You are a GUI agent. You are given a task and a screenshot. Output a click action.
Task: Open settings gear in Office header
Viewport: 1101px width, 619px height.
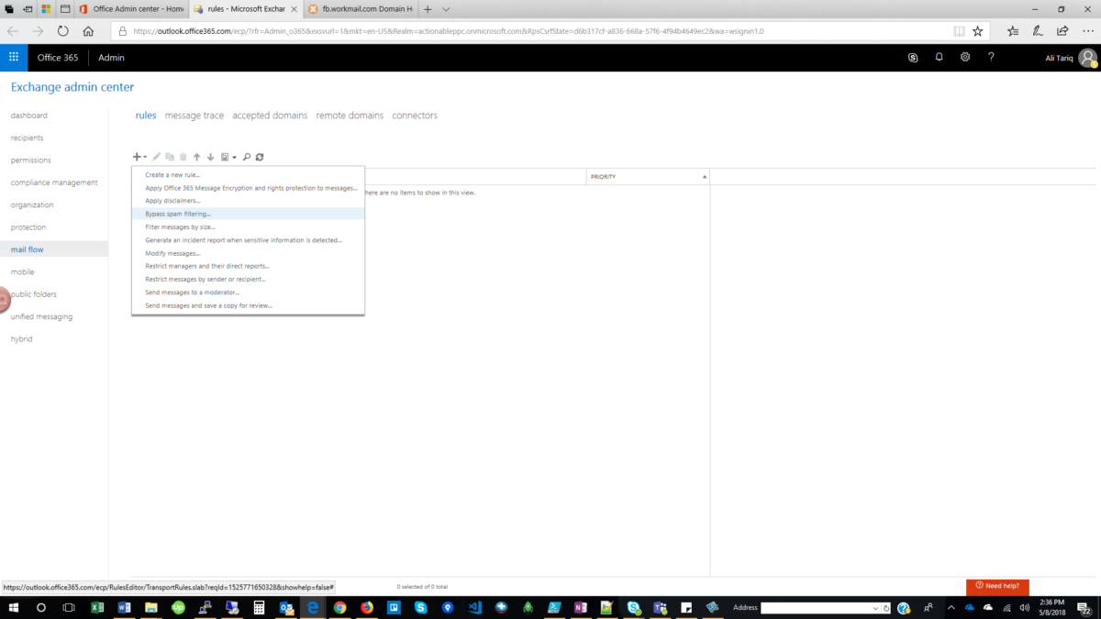tap(965, 57)
